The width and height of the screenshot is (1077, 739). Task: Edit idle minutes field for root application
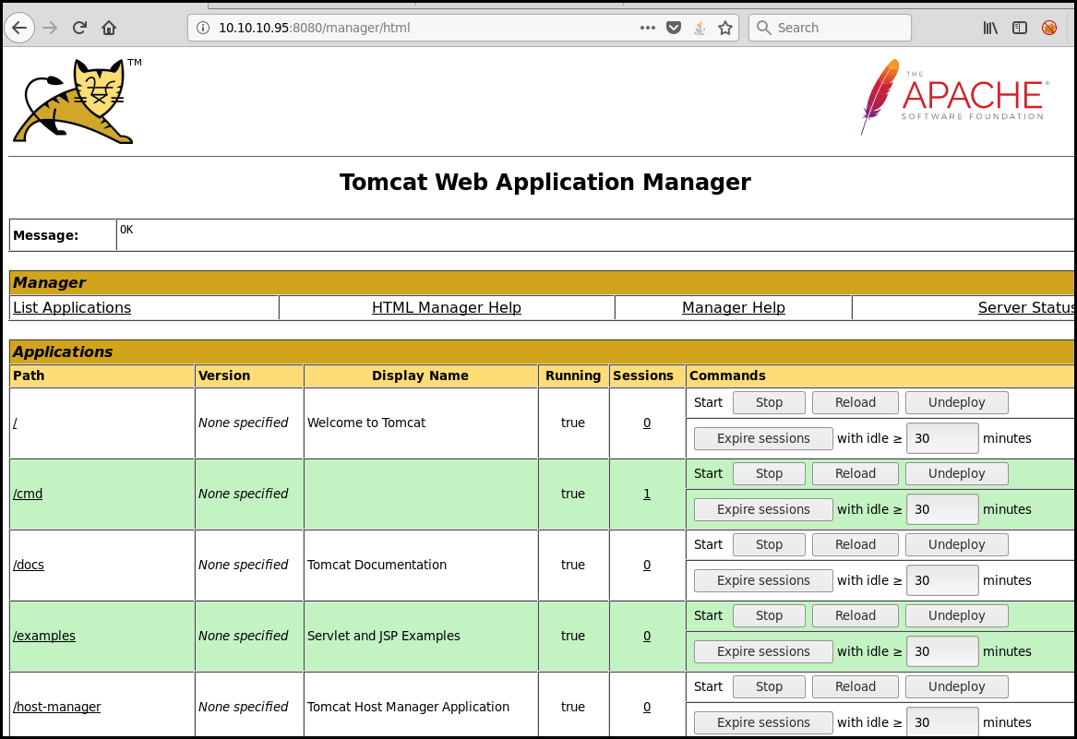click(942, 438)
